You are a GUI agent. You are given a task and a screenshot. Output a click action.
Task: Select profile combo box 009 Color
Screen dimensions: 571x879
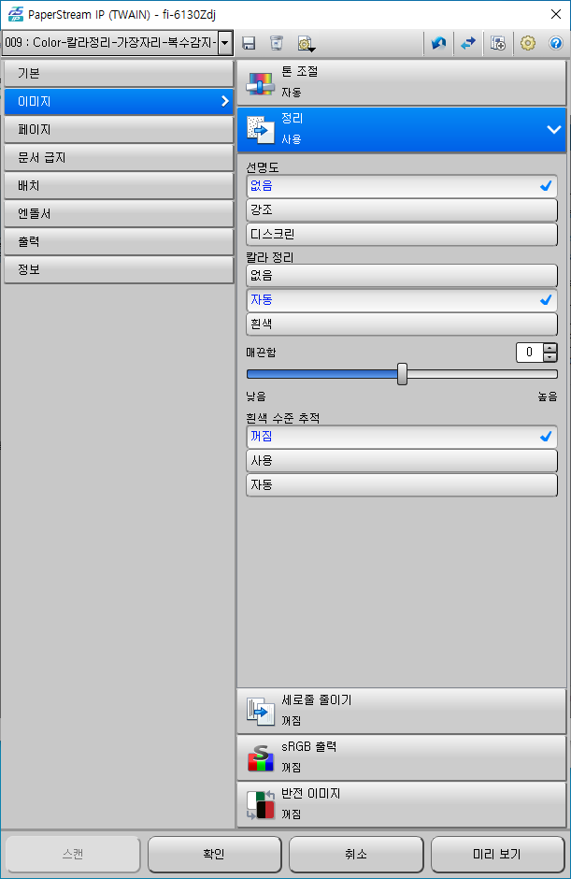pos(118,43)
